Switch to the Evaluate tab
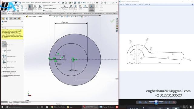194x109 pixels. click(69, 14)
